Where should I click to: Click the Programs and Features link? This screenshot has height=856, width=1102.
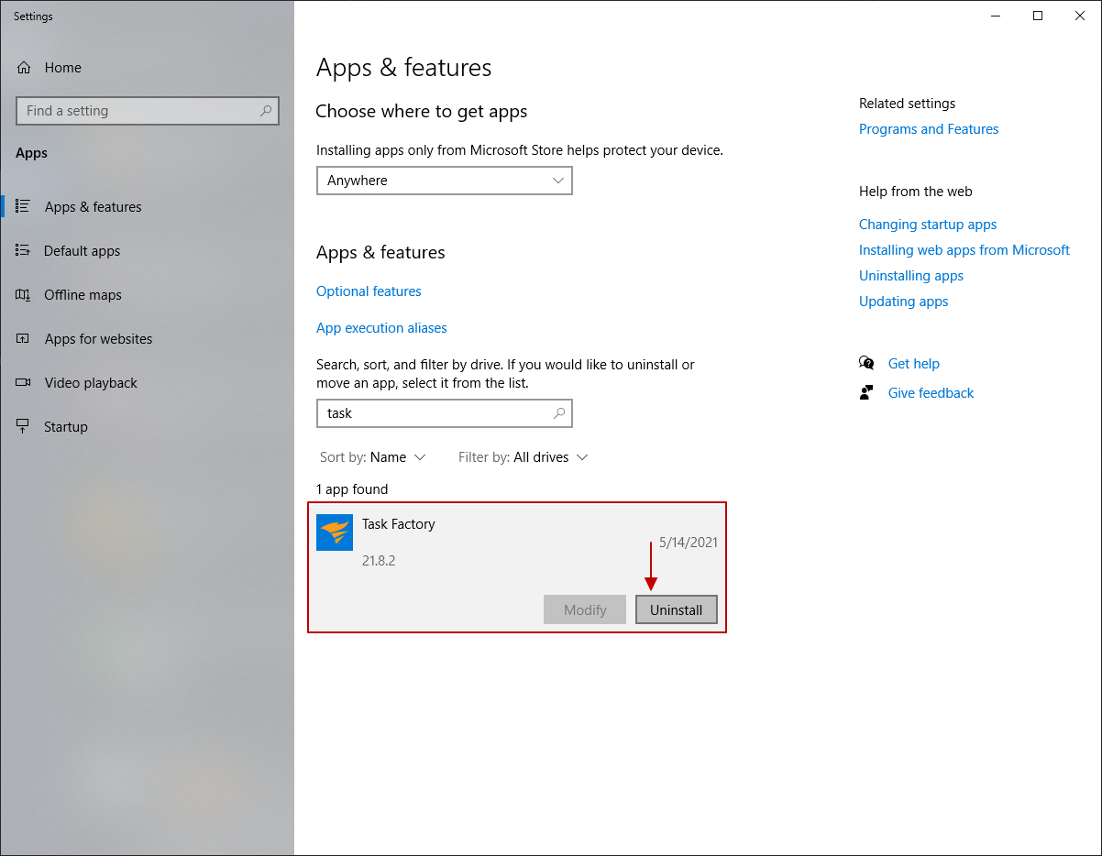(x=928, y=128)
